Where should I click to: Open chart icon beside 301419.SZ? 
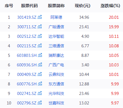[x=40, y=17]
